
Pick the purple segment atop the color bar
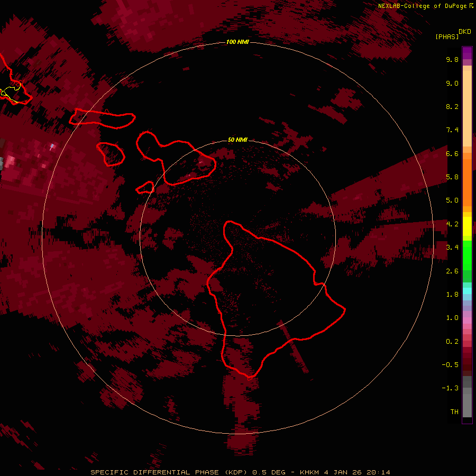(x=467, y=53)
